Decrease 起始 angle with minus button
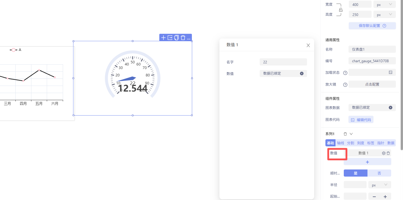This screenshot has height=200, width=403. click(374, 196)
